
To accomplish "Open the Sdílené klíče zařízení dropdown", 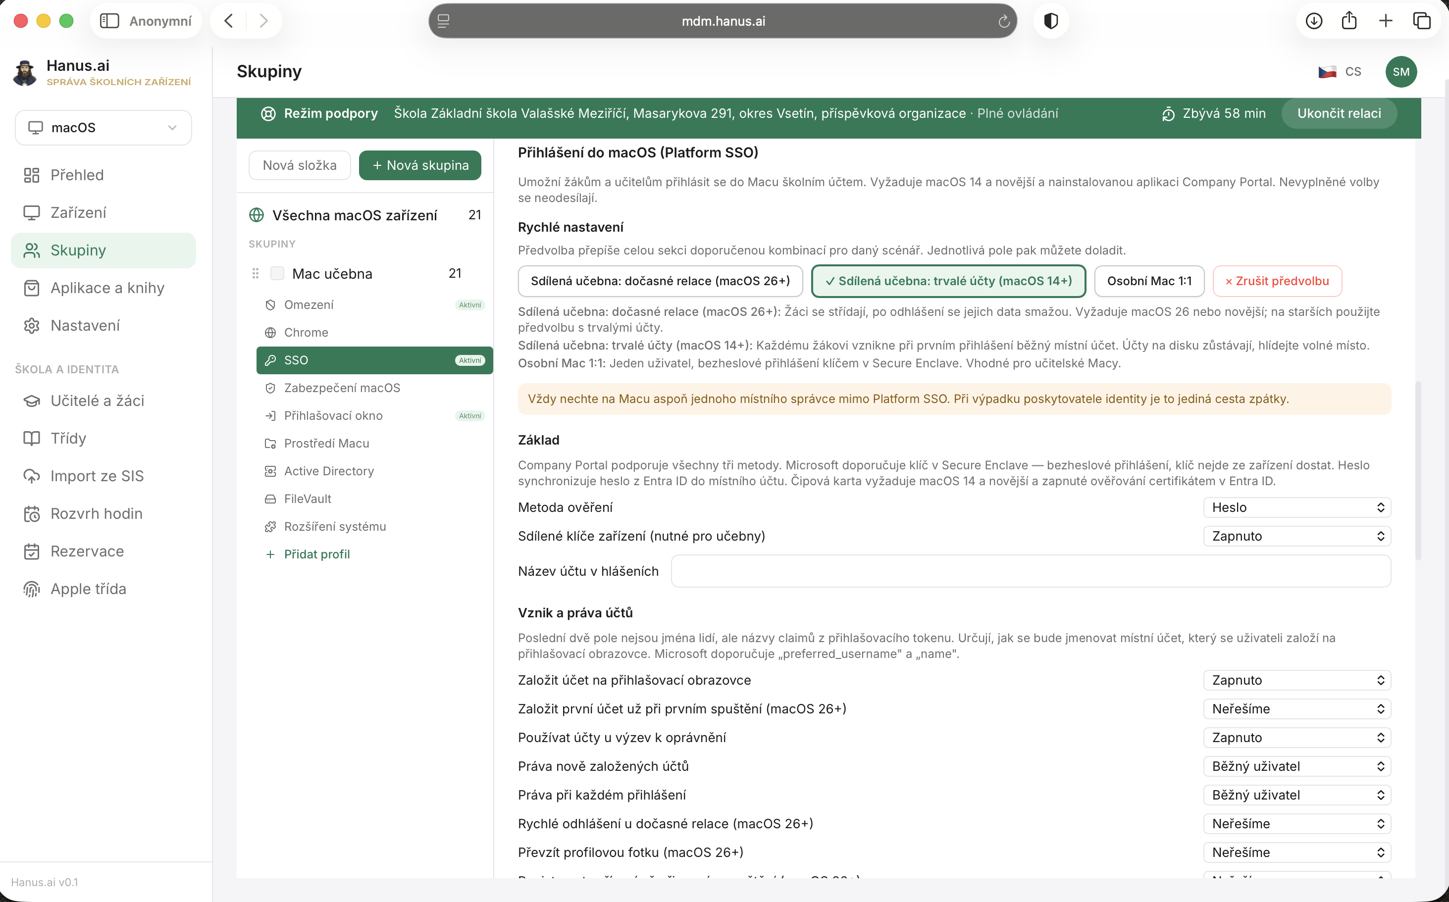I will coord(1297,536).
